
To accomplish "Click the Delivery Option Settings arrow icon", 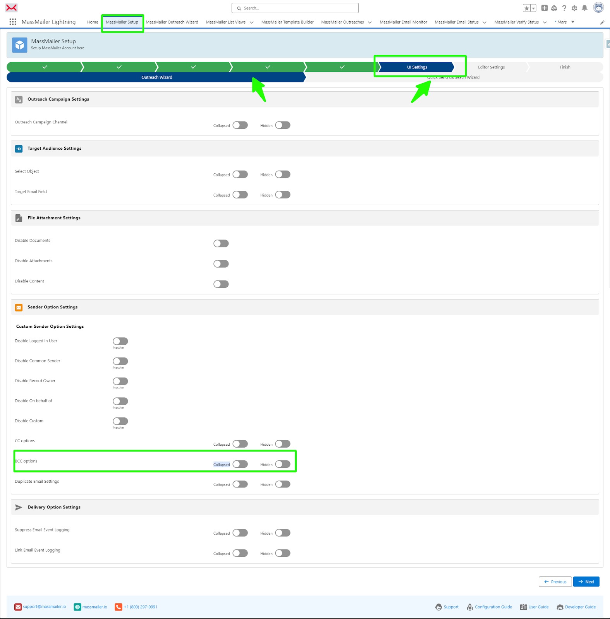I will tap(19, 507).
